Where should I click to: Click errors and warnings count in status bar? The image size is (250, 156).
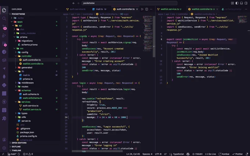click(28, 154)
